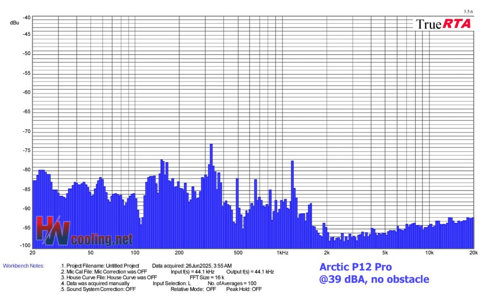This screenshot has height=296, width=486.
Task: Select the 100 Hz frequency axis label
Action: pyautogui.click(x=135, y=252)
